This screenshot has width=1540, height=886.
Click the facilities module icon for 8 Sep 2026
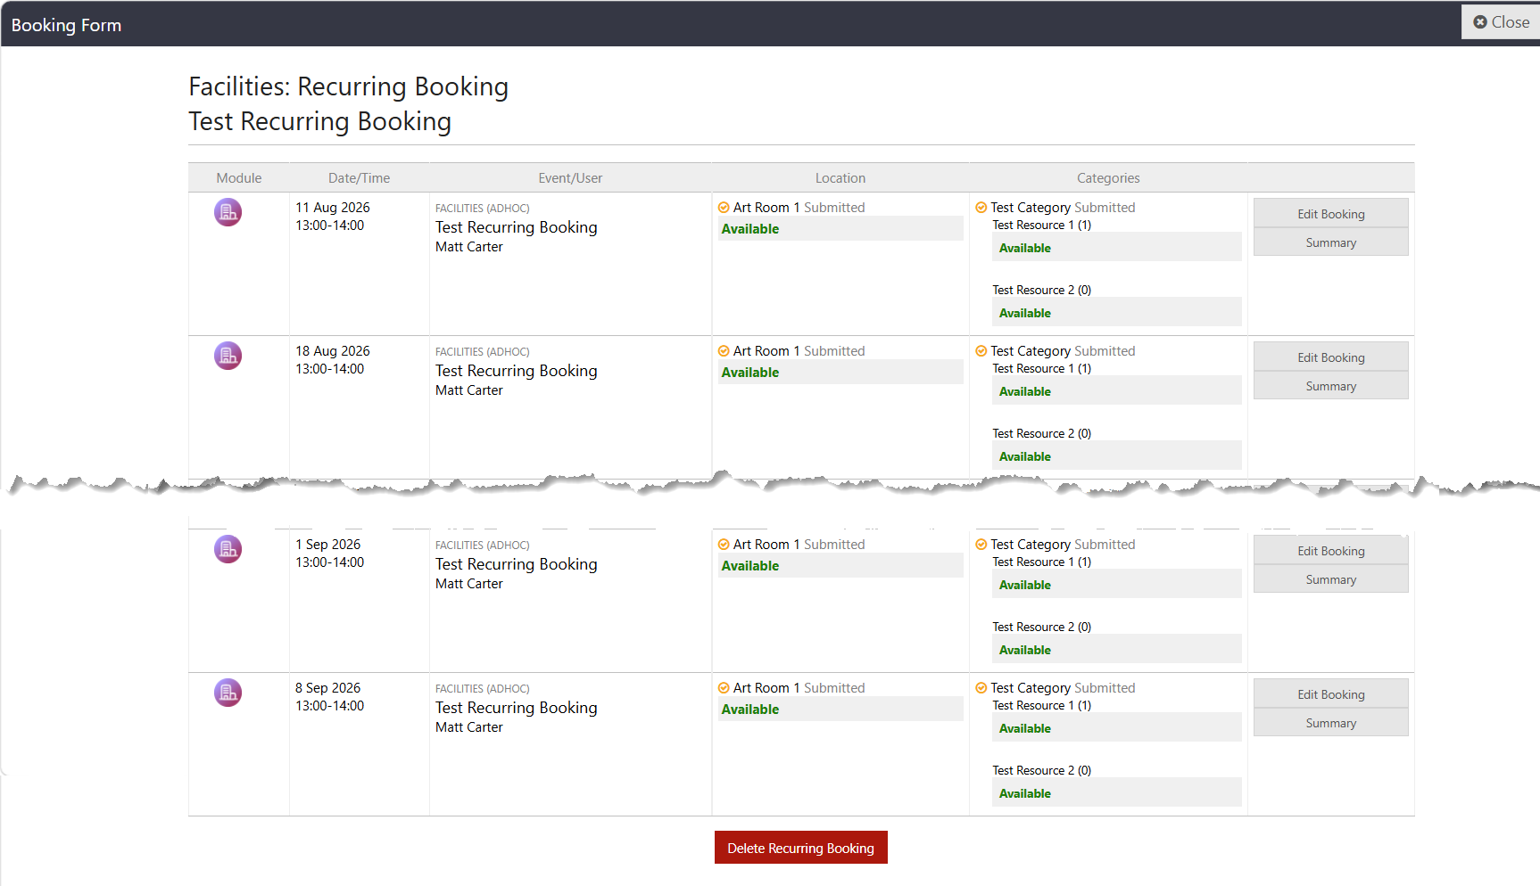(x=228, y=693)
